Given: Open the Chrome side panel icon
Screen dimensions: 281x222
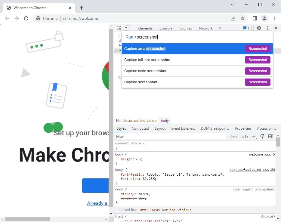Looking at the screenshot, I should [x=255, y=18].
